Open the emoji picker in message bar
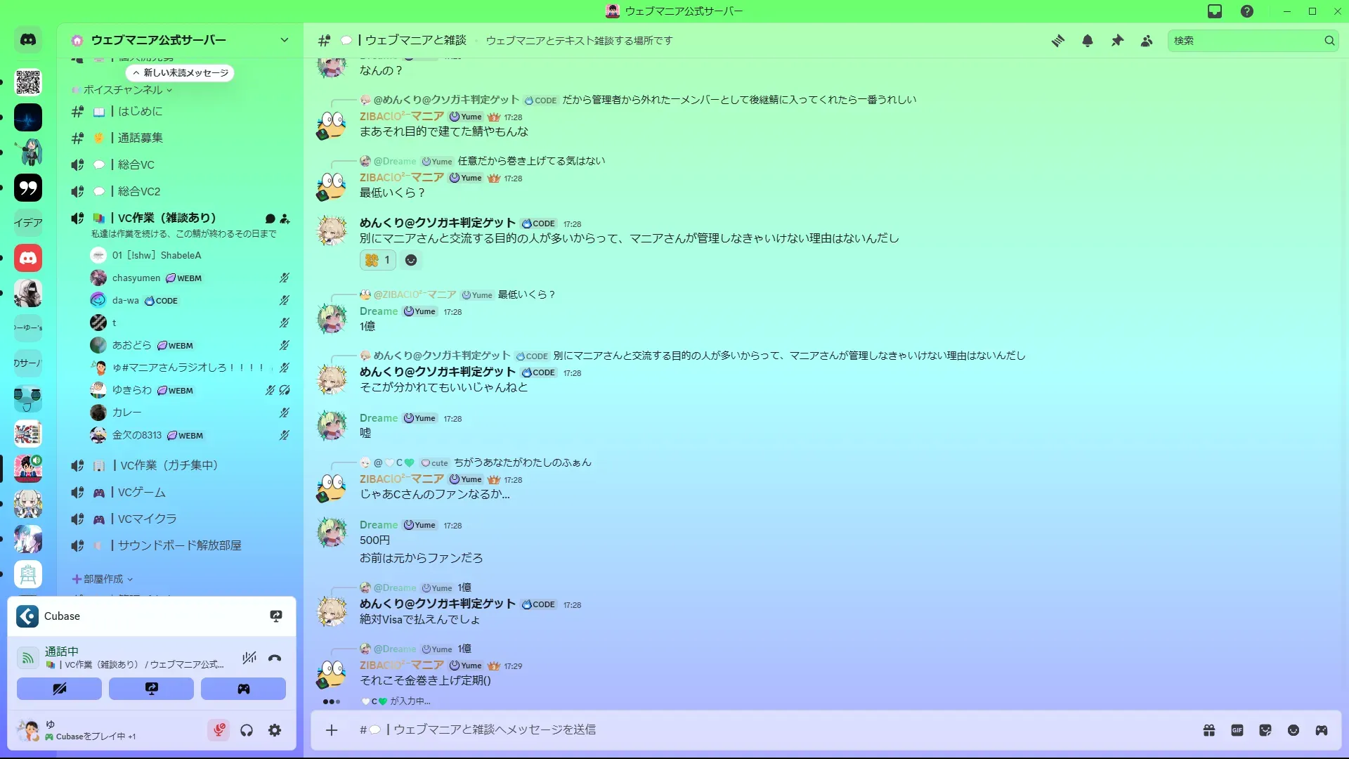This screenshot has height=759, width=1349. [x=1293, y=730]
